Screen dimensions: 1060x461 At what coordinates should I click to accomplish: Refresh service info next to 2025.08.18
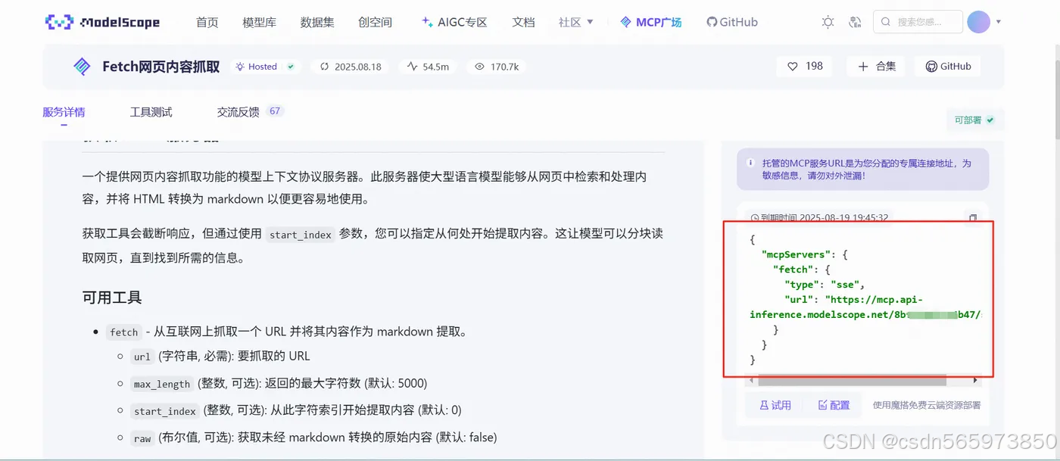[x=324, y=67]
